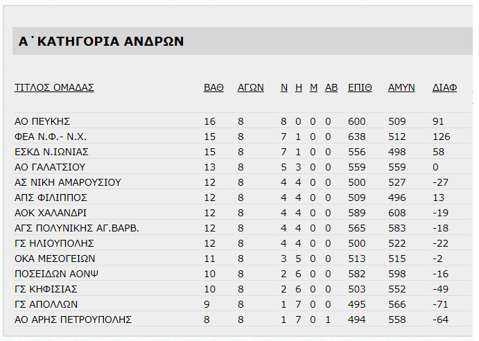The height and width of the screenshot is (341, 479).
Task: Click the ΔΙΑΦ difference column header
Action: 444,88
